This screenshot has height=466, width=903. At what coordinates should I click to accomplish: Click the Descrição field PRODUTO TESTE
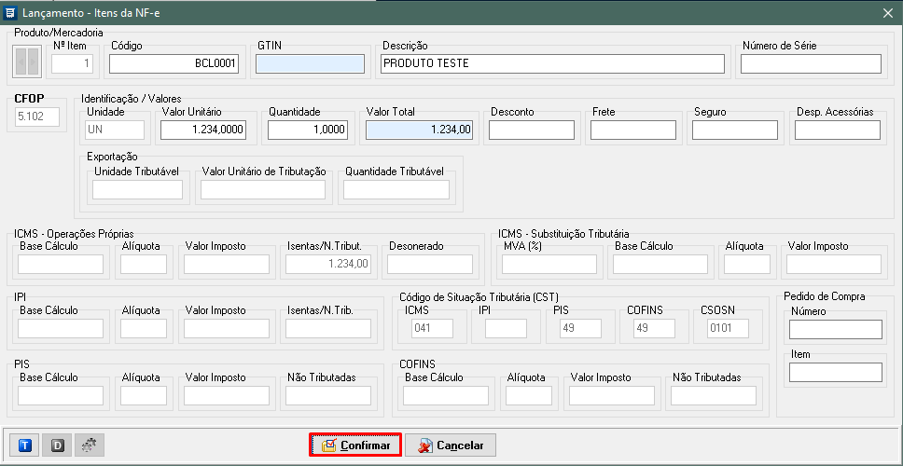click(552, 63)
